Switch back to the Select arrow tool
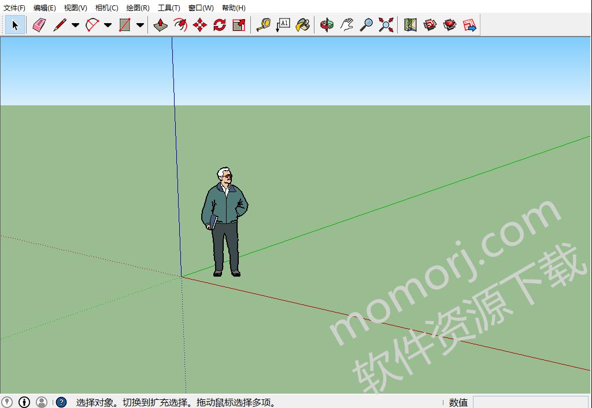592x408 pixels. tap(16, 25)
